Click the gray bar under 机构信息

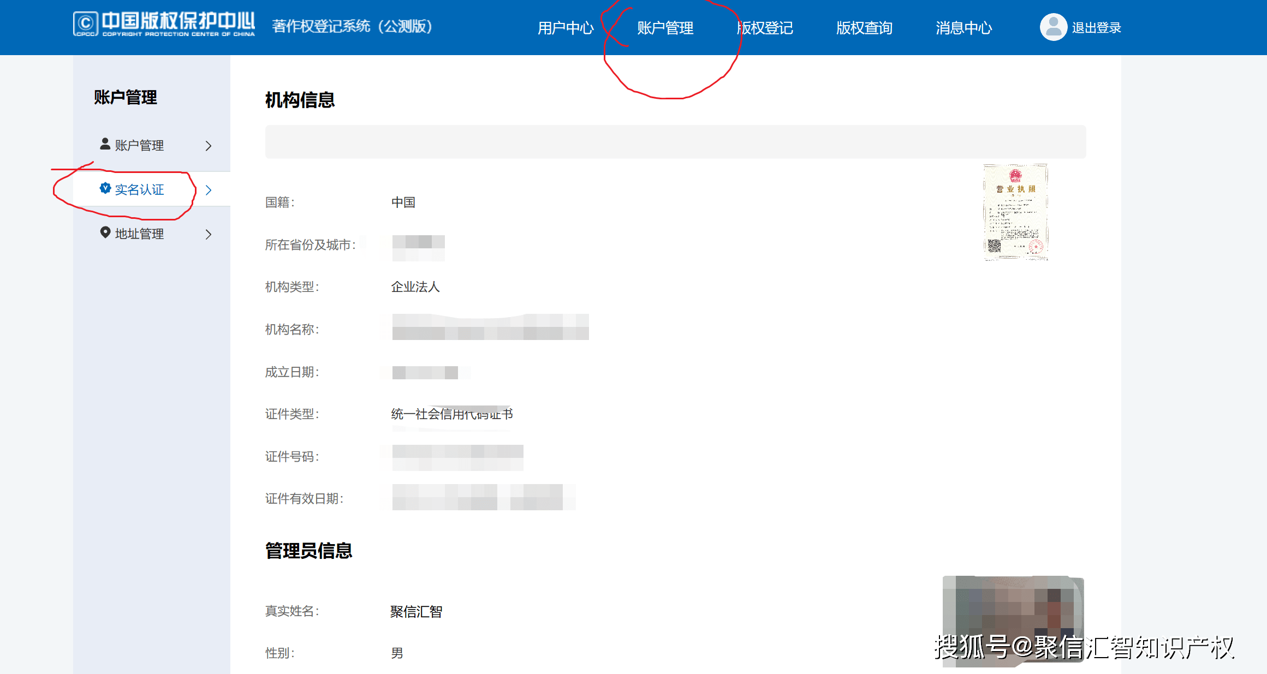675,142
